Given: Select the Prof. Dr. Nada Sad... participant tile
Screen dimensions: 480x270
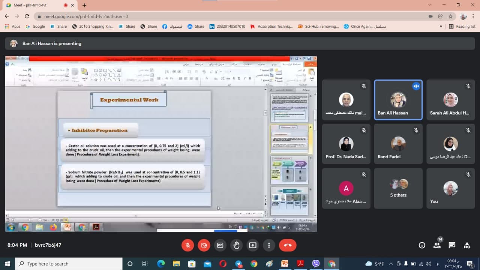Looking at the screenshot, I should tap(346, 144).
